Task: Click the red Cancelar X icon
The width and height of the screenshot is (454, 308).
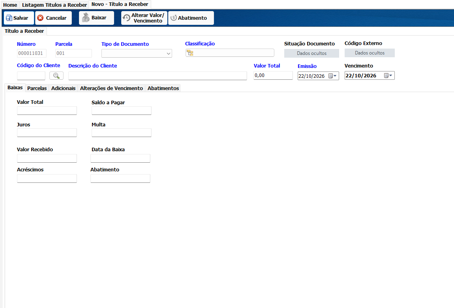Action: coord(41,18)
